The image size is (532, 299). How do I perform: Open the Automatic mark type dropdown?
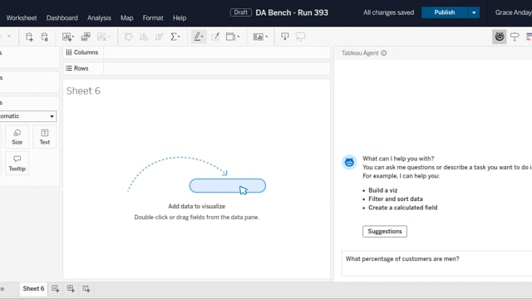pyautogui.click(x=27, y=116)
